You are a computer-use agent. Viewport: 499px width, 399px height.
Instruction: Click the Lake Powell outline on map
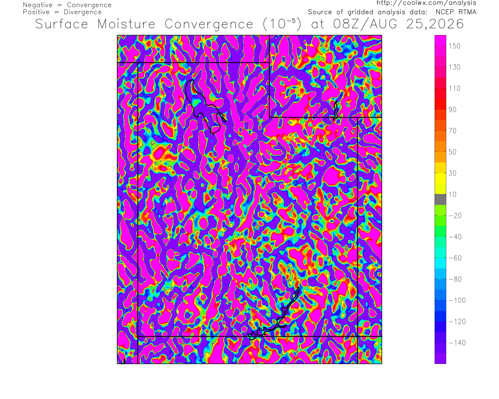click(x=274, y=315)
